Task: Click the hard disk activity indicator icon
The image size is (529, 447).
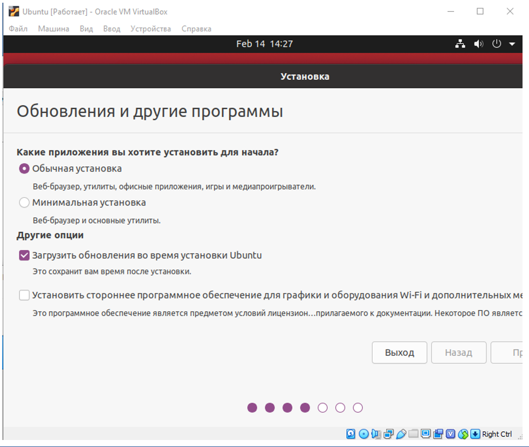Action: [x=351, y=434]
